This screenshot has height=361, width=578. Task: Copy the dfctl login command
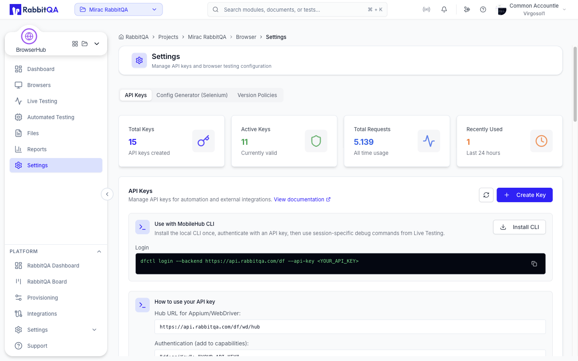pos(534,264)
